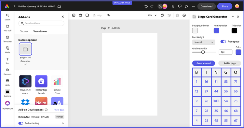Open Media panel in the sidebar
The width and height of the screenshot is (244, 128).
[7, 50]
